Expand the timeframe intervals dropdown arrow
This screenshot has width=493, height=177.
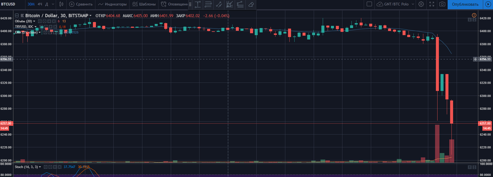pyautogui.click(x=53, y=4)
